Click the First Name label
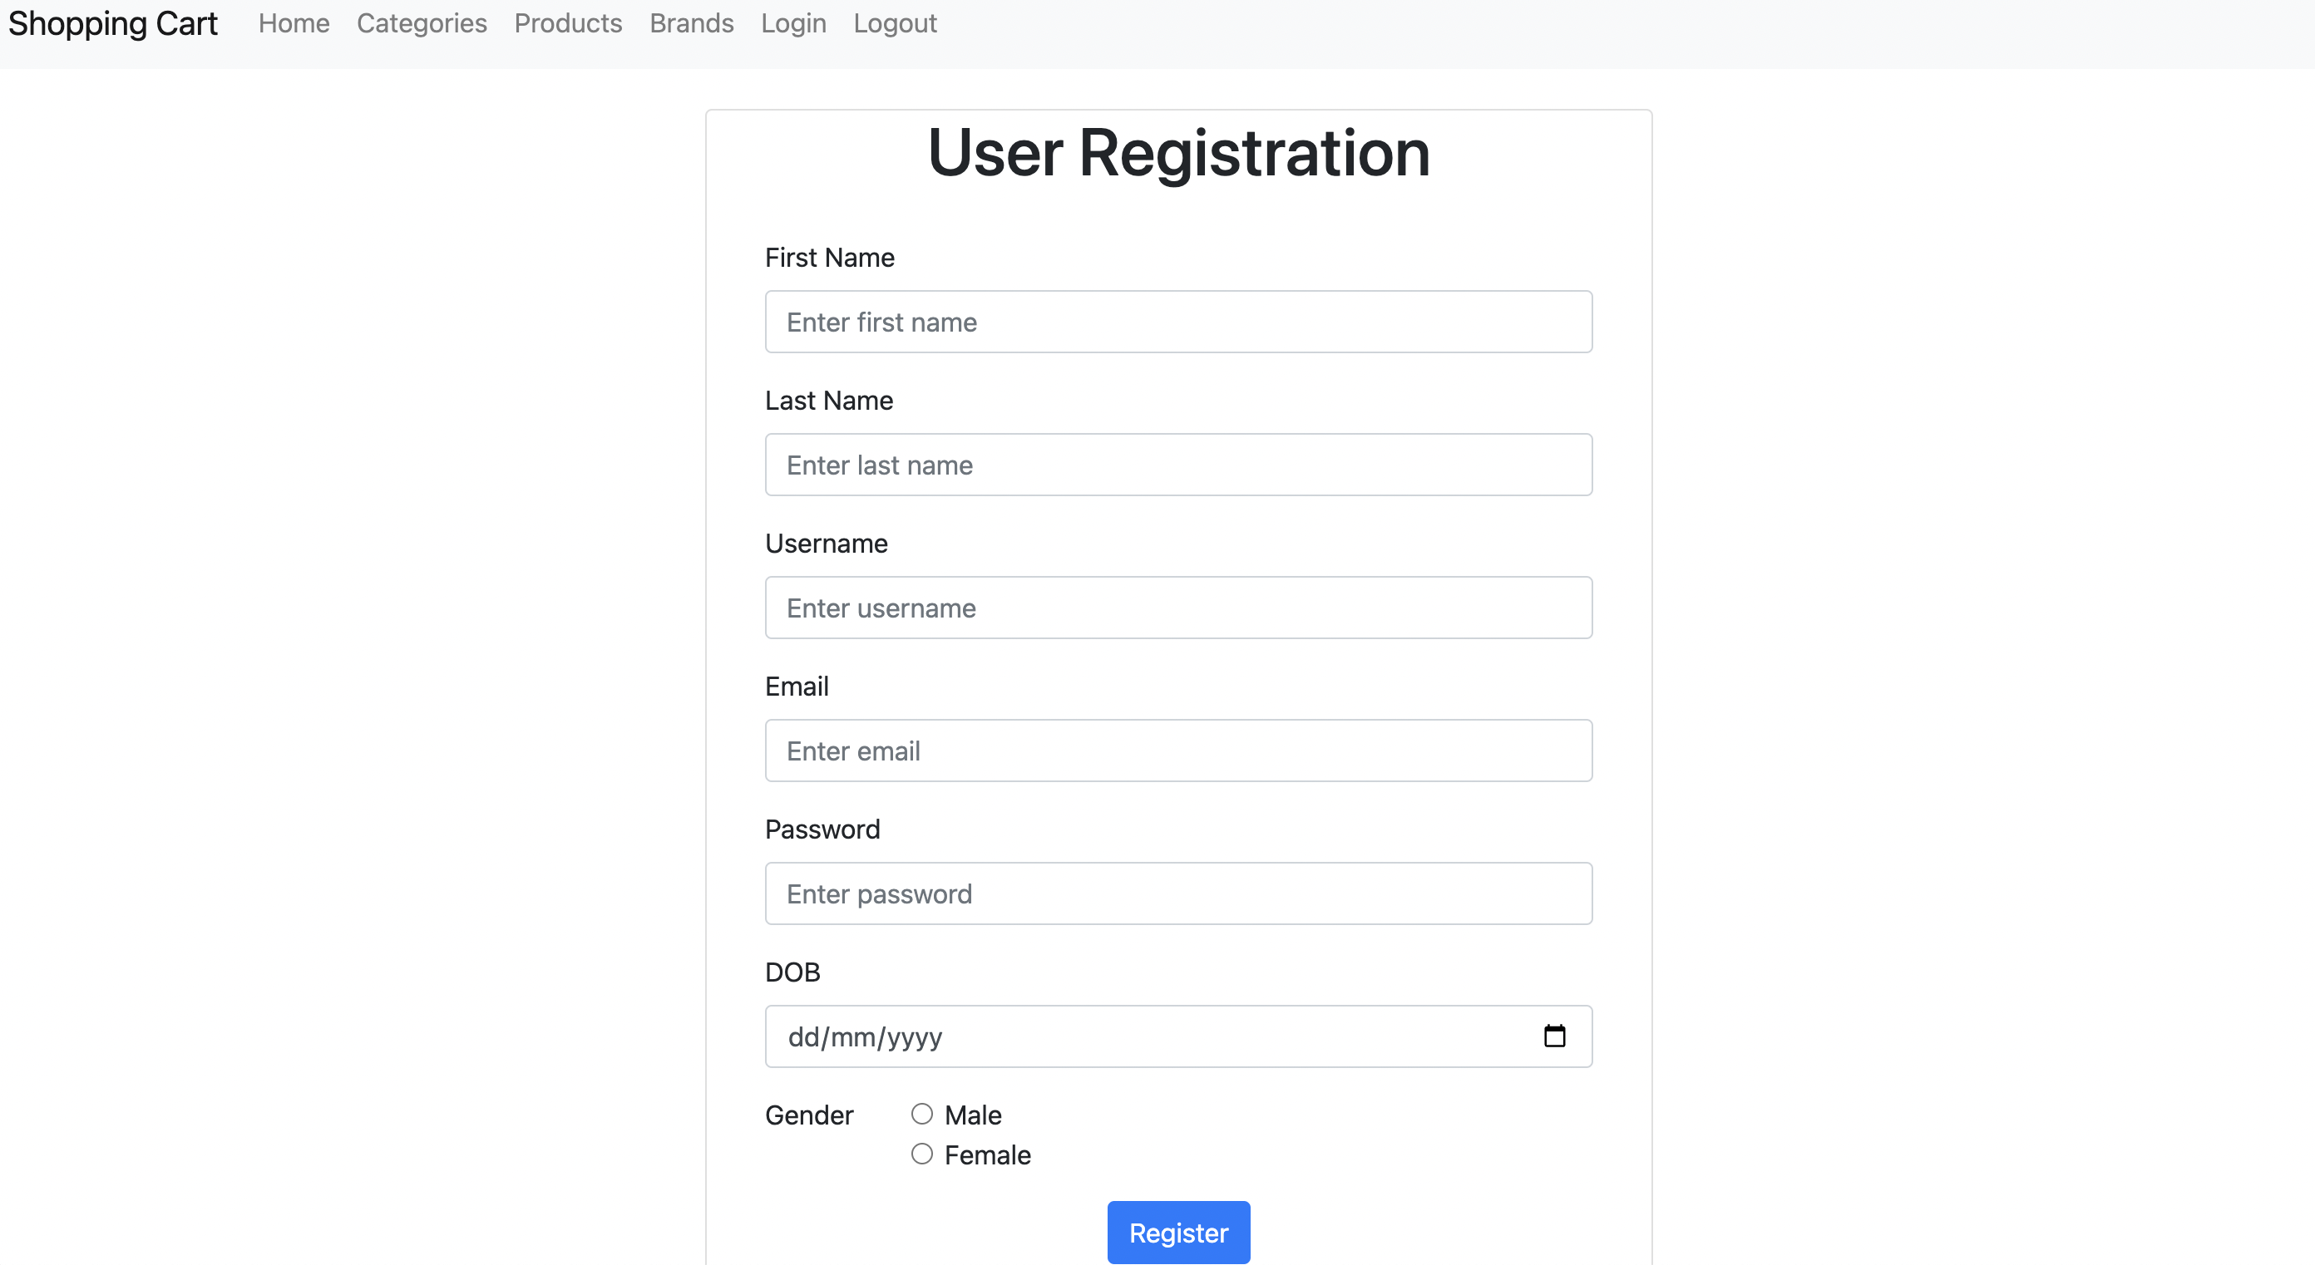 (x=828, y=258)
